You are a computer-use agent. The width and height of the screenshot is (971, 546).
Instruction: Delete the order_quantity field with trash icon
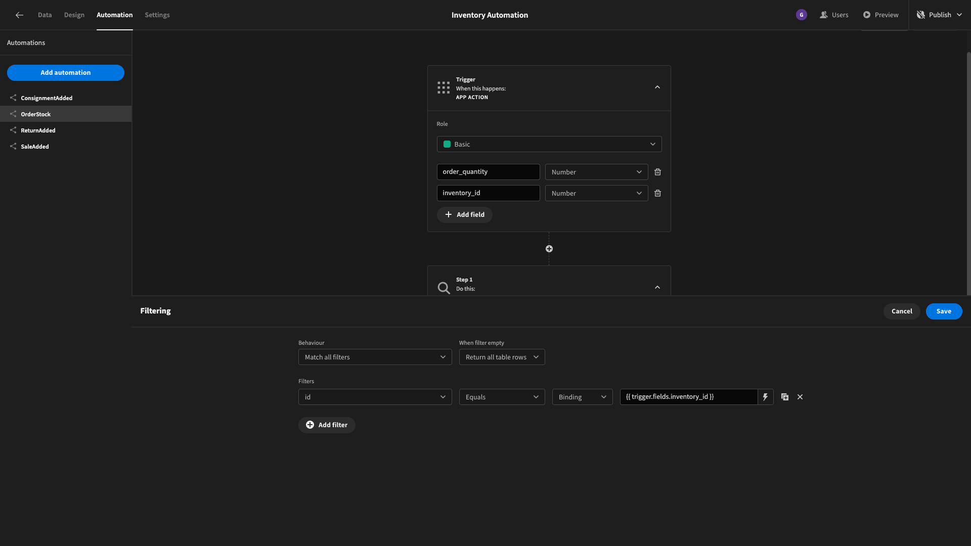[657, 172]
